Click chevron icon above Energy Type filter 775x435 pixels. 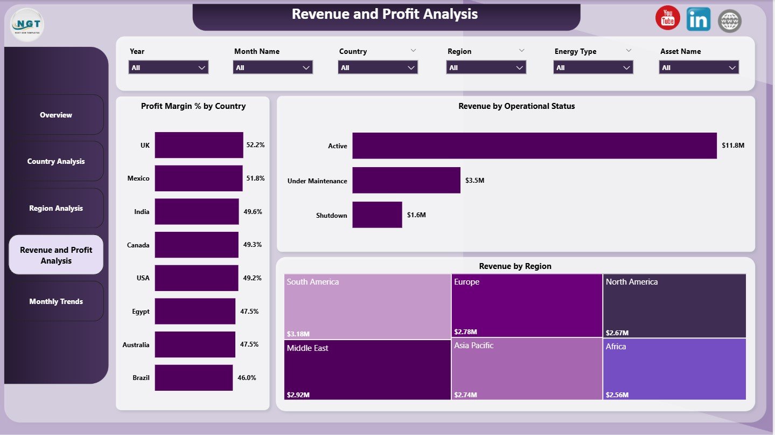(629, 50)
